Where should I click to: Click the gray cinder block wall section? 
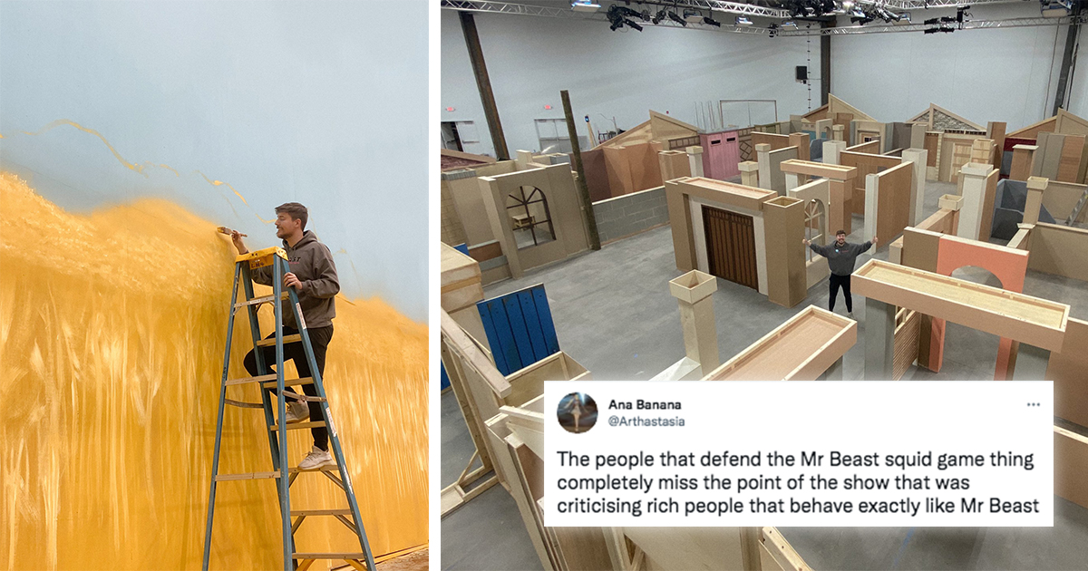click(631, 214)
